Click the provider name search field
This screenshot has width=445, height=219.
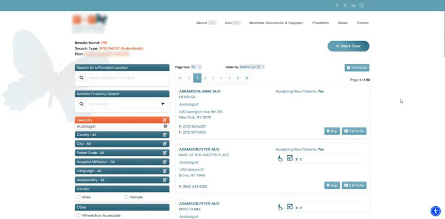pyautogui.click(x=127, y=78)
